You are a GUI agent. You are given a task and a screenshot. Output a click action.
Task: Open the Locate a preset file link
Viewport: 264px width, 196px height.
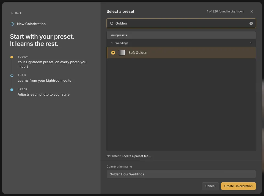[136, 156]
